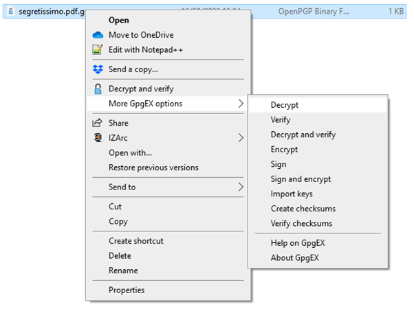Select Sign and encrypt option

pos(301,179)
